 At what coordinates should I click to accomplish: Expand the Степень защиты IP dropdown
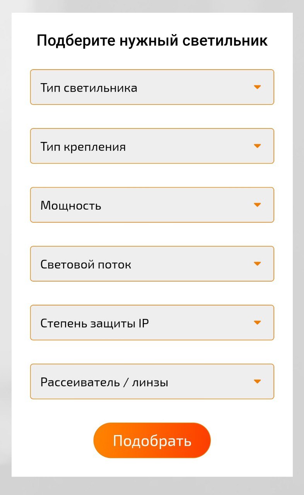pyautogui.click(x=152, y=323)
